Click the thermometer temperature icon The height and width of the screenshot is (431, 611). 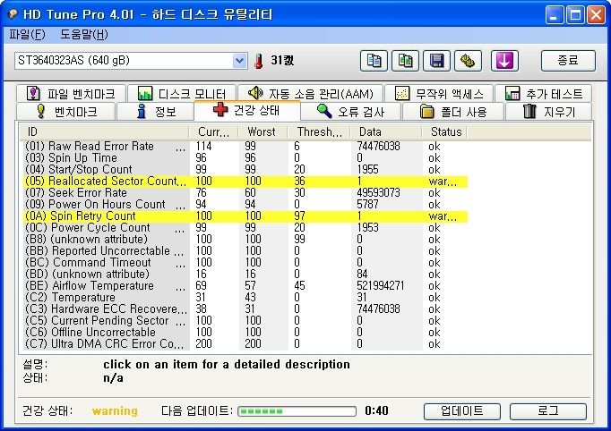258,61
